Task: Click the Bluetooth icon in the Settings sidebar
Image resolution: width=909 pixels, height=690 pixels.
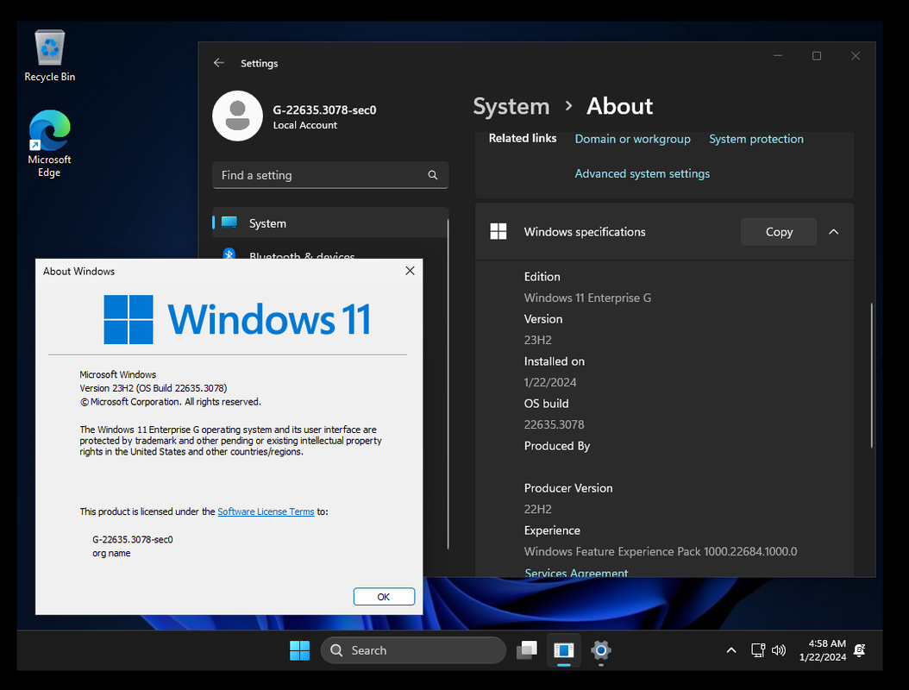Action: [229, 254]
